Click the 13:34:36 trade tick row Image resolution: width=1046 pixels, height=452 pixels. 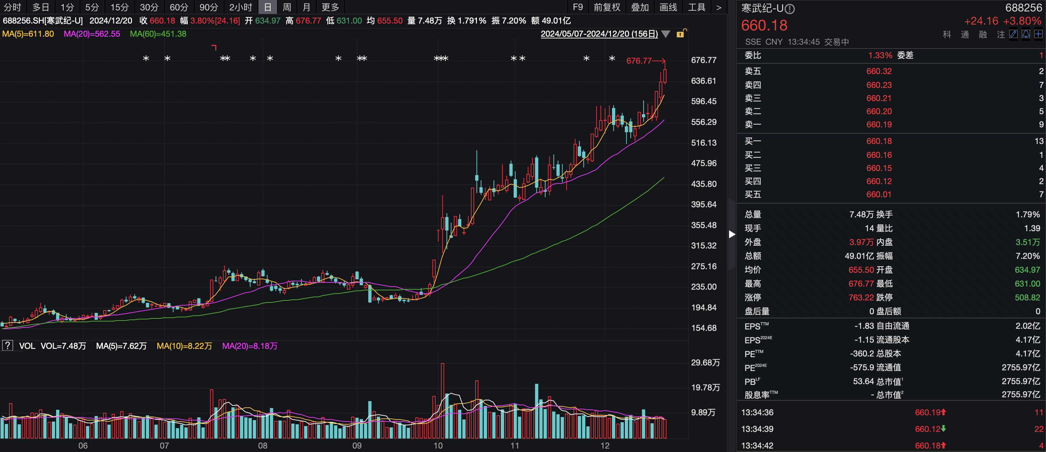(891, 413)
